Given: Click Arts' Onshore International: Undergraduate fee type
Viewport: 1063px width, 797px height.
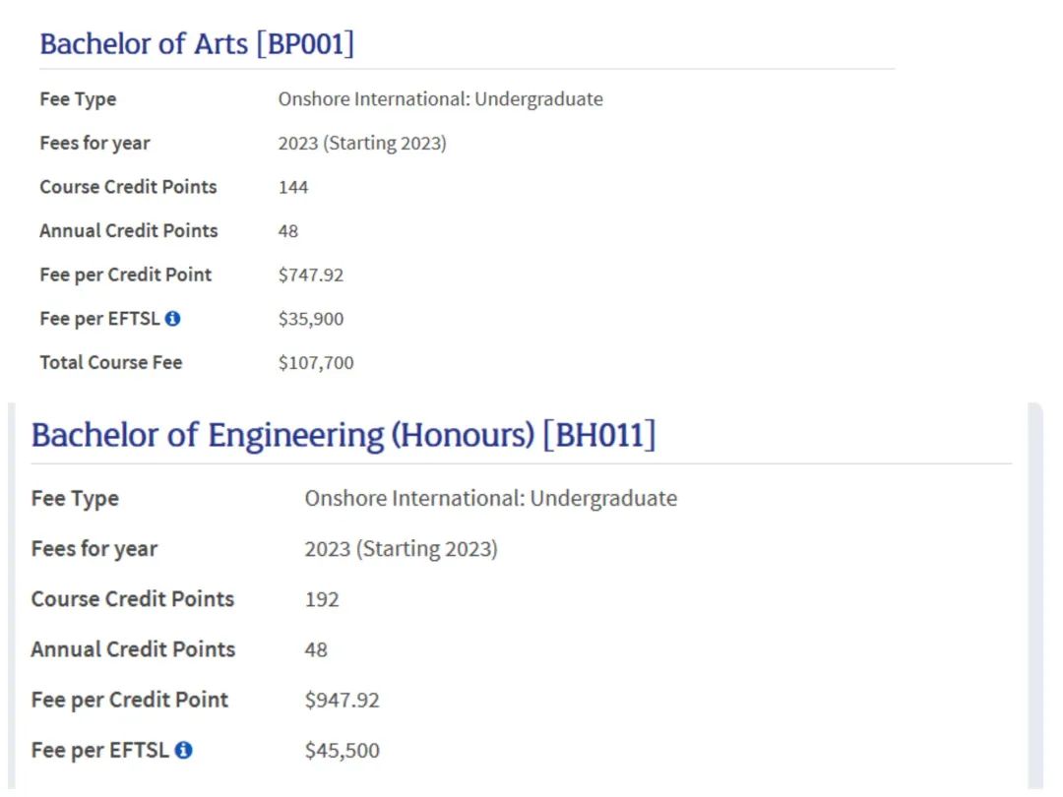Looking at the screenshot, I should (441, 99).
